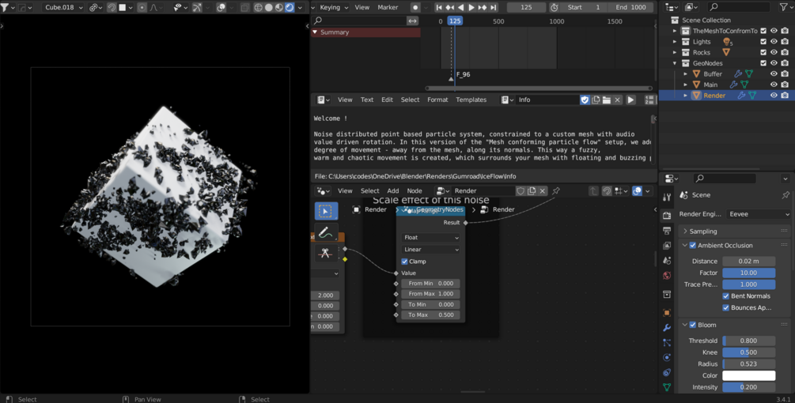This screenshot has height=403, width=795.
Task: Uncheck Bent Normals option
Action: 726,296
